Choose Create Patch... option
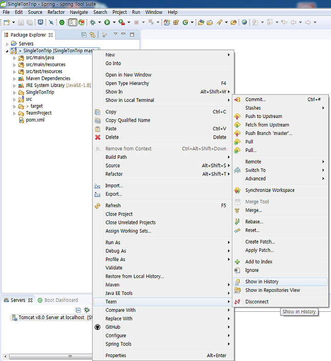Screen dimensions: 331x361 pos(280,242)
